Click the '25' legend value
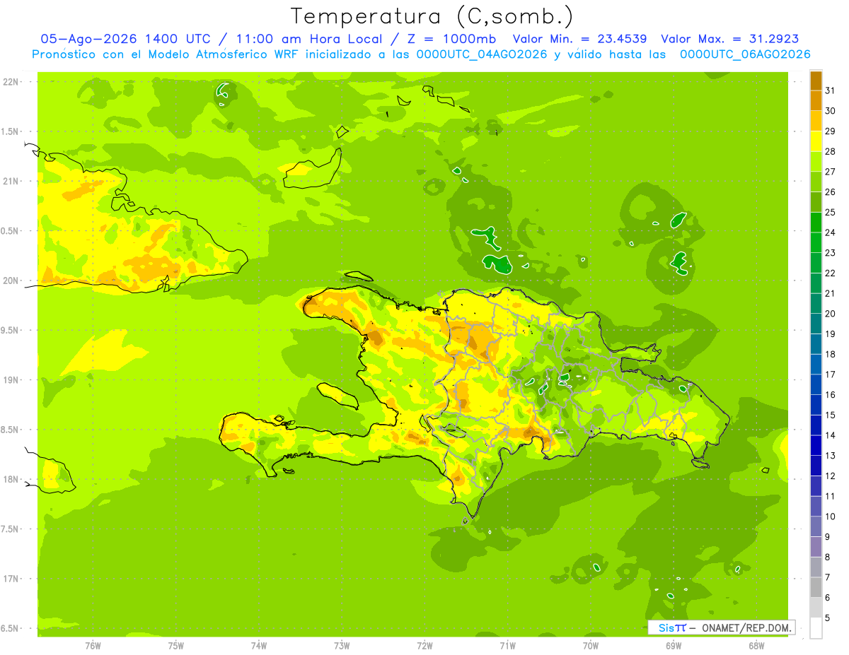849x655 pixels. (x=830, y=212)
